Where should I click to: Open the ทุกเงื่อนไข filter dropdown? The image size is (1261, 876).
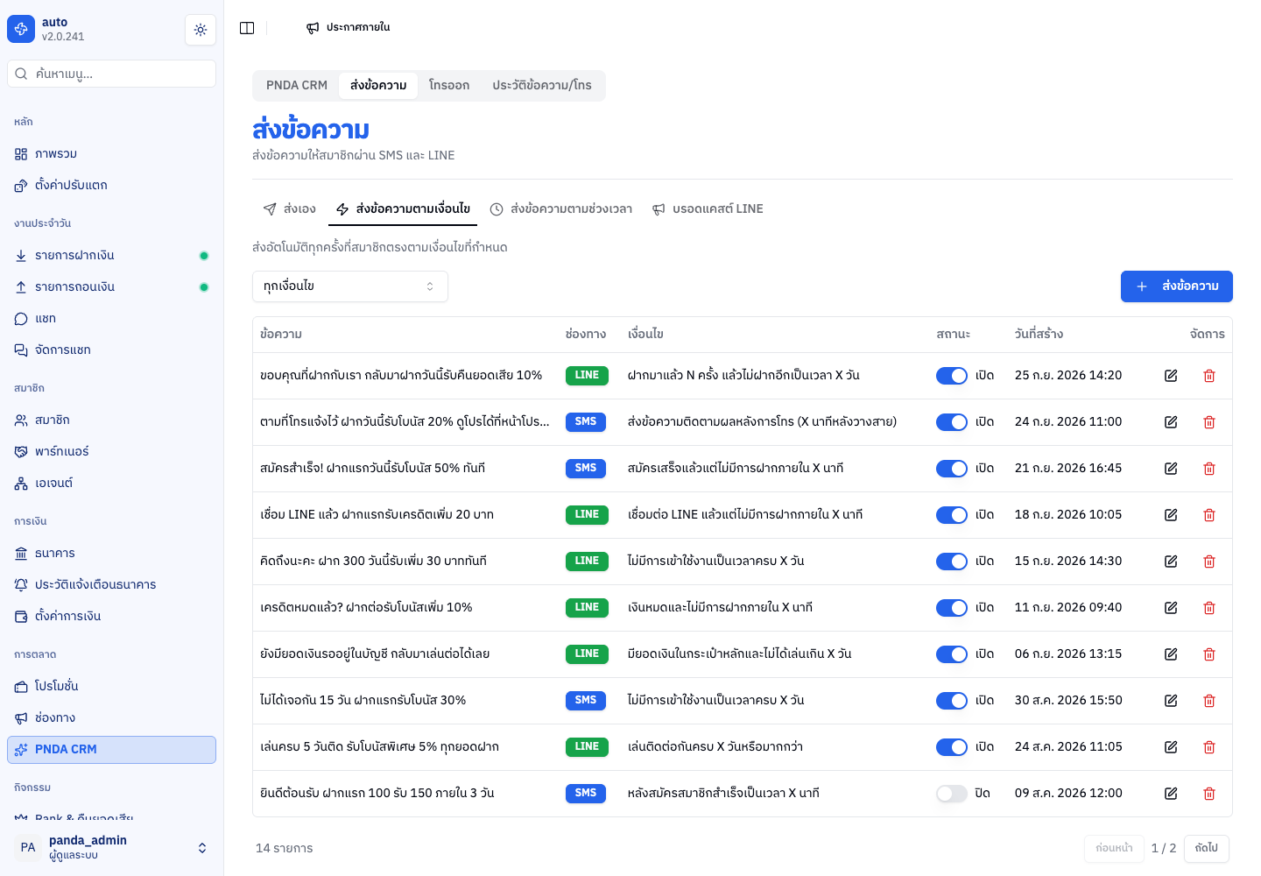(x=350, y=286)
